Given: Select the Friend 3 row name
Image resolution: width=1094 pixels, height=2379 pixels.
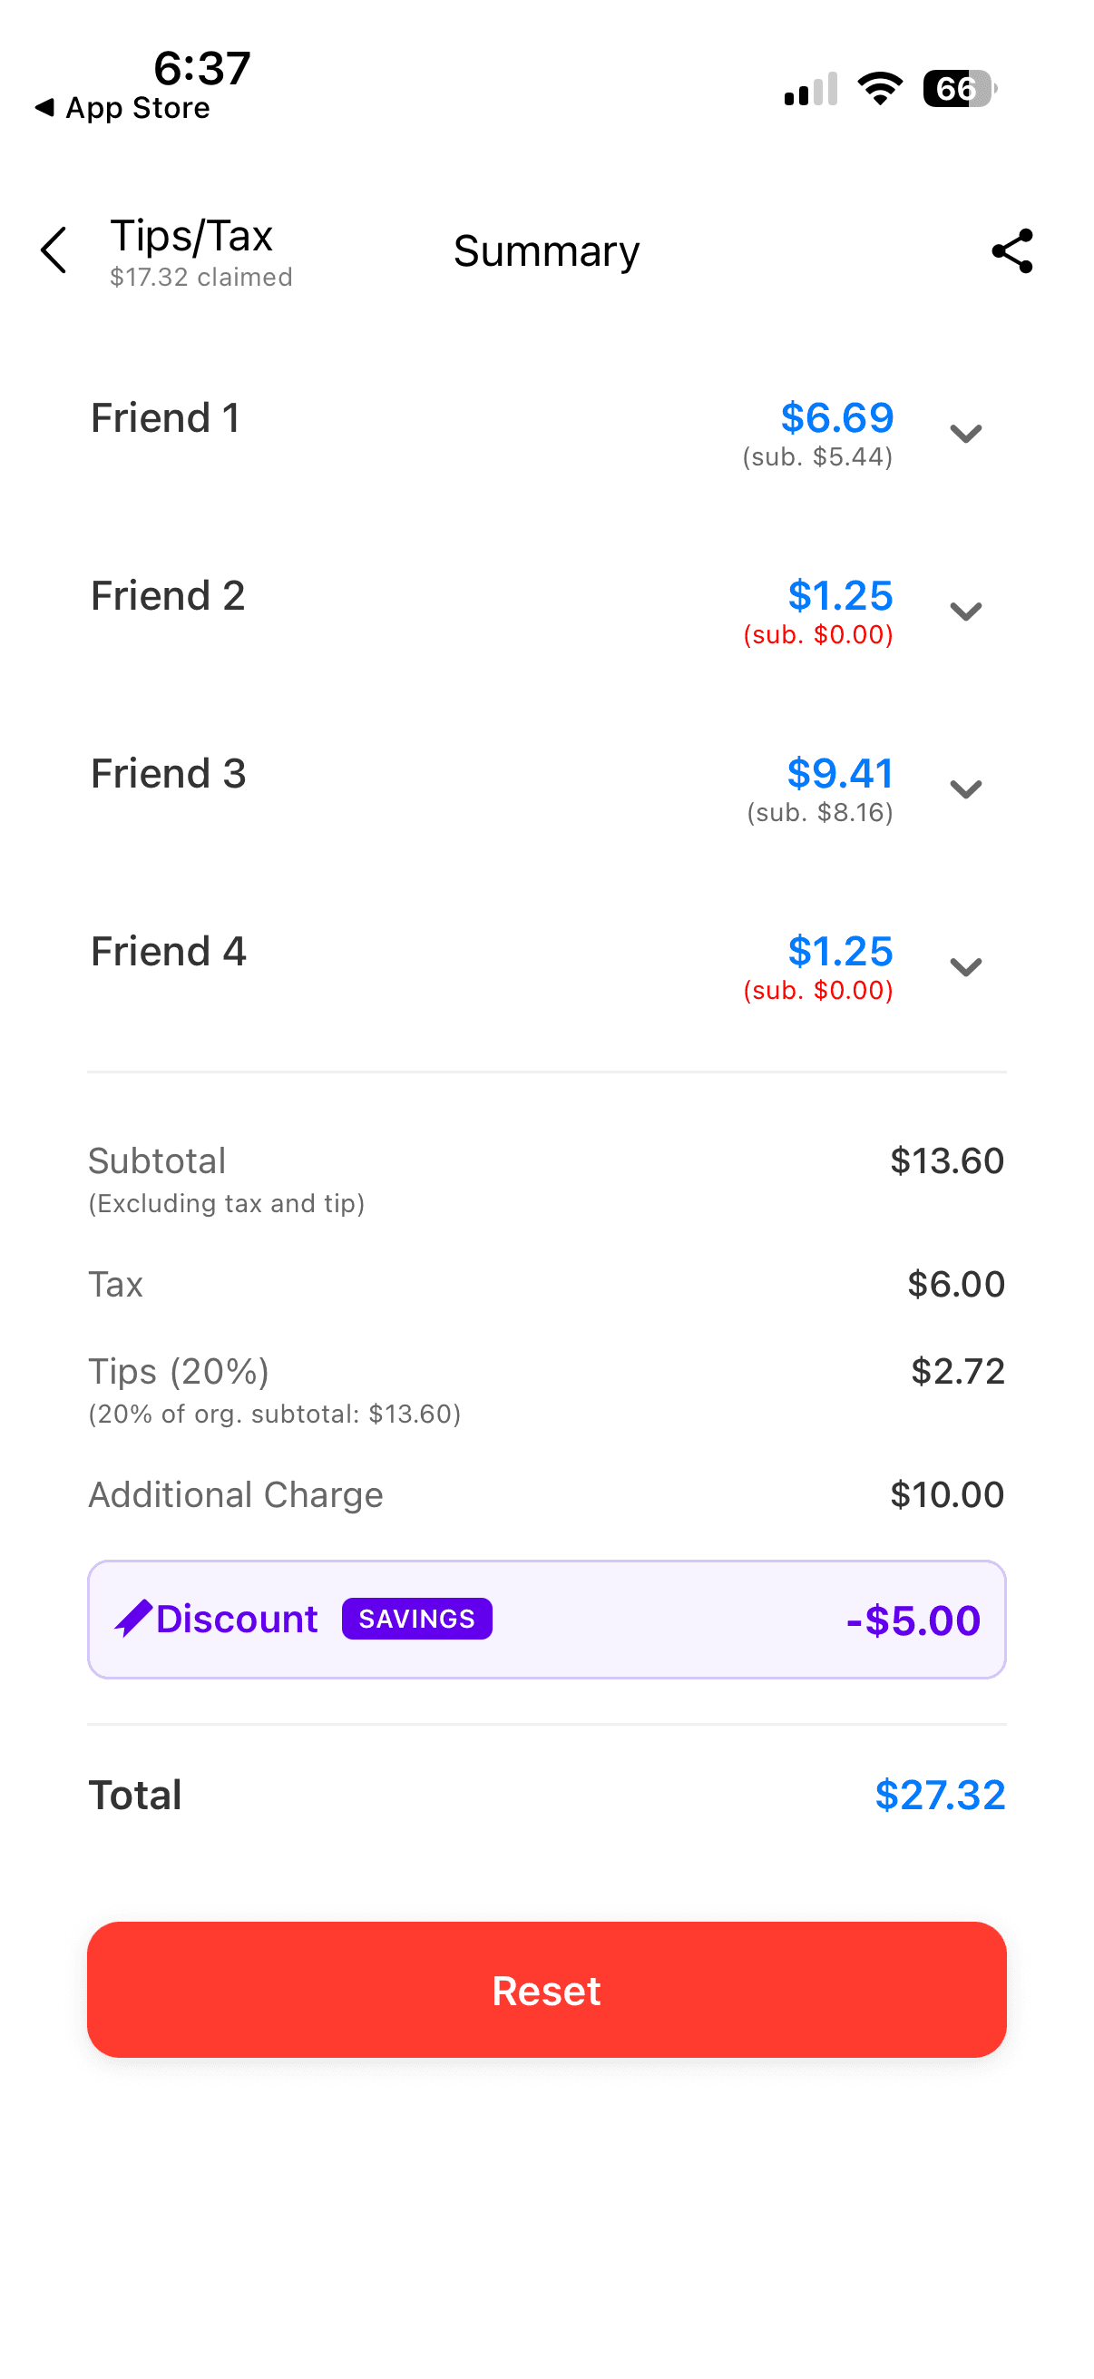Looking at the screenshot, I should point(168,773).
